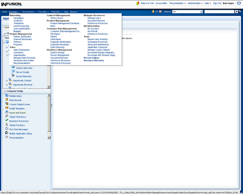
Task: Click the Role Security lock icon
Action: click(7, 100)
